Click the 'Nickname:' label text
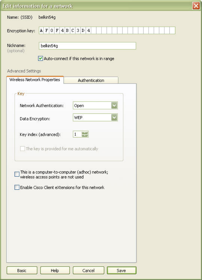The width and height of the screenshot is (202, 280). (x=16, y=45)
